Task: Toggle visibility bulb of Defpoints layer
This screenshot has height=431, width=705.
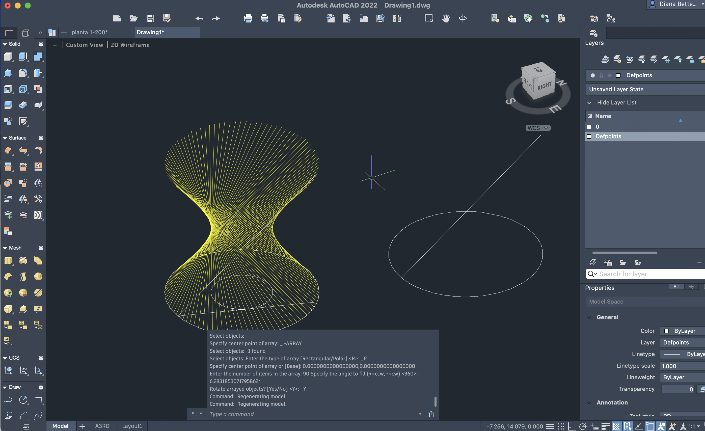Action: [592, 75]
